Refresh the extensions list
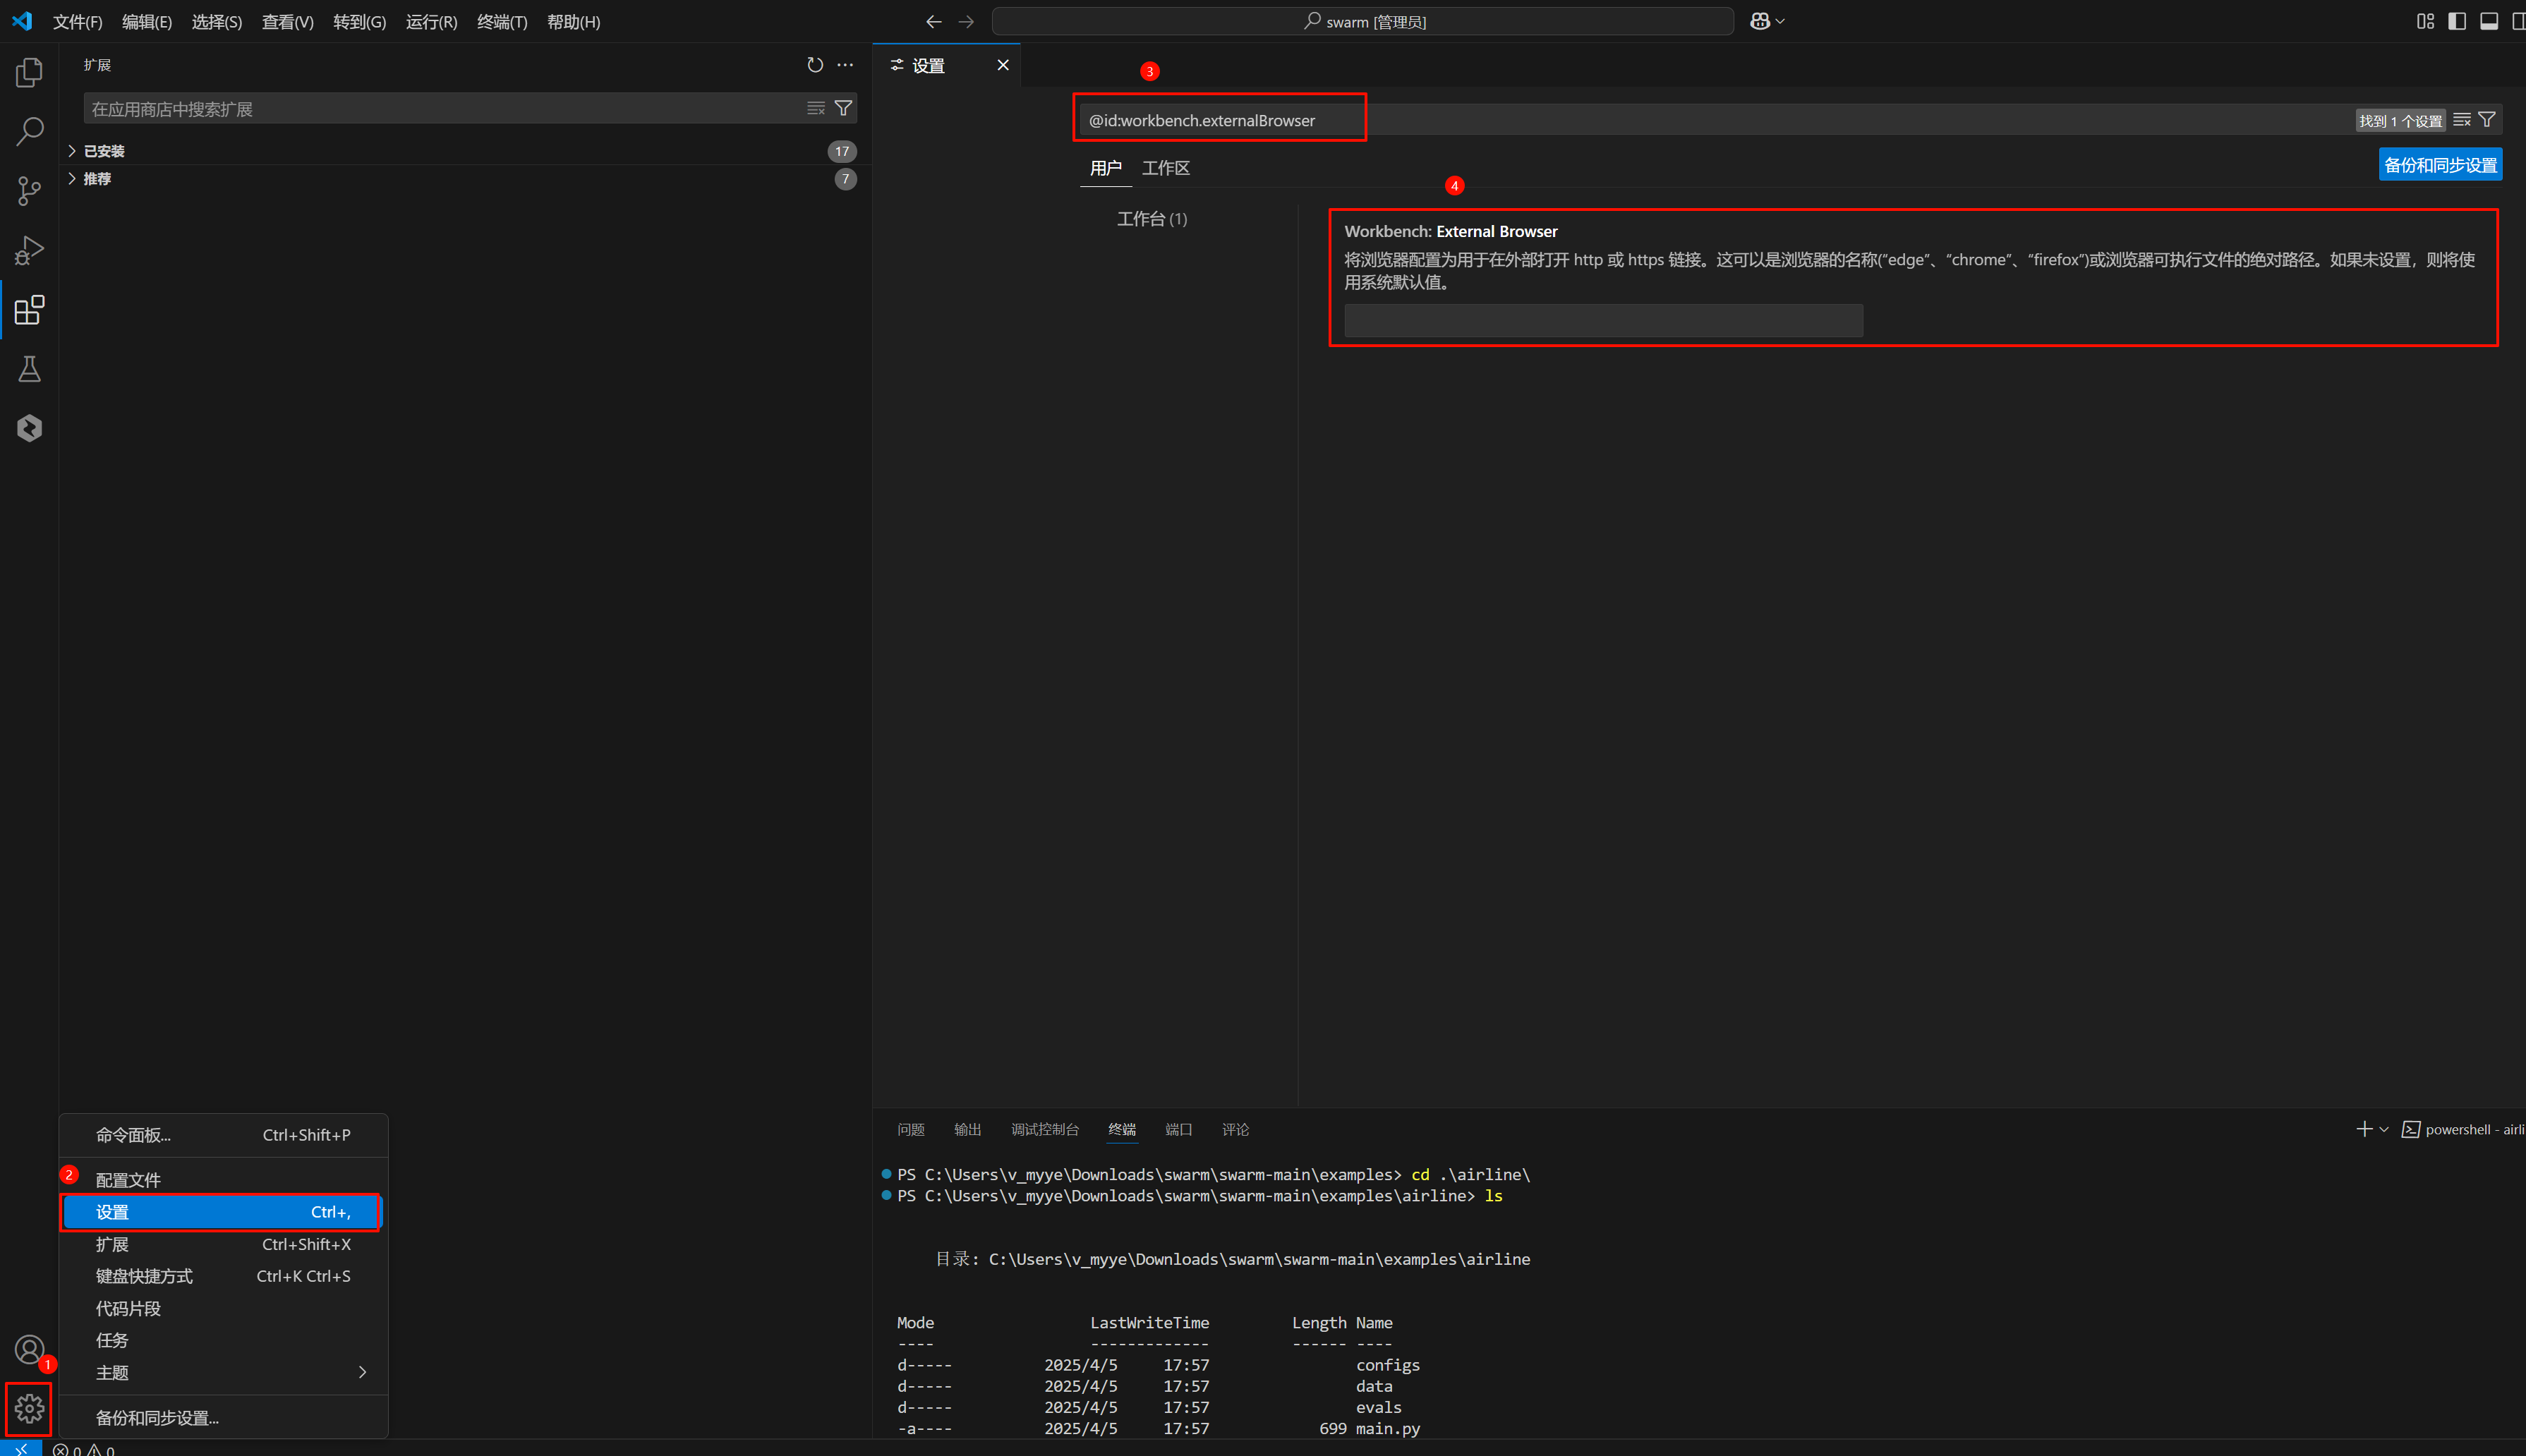2526x1456 pixels. (x=815, y=65)
